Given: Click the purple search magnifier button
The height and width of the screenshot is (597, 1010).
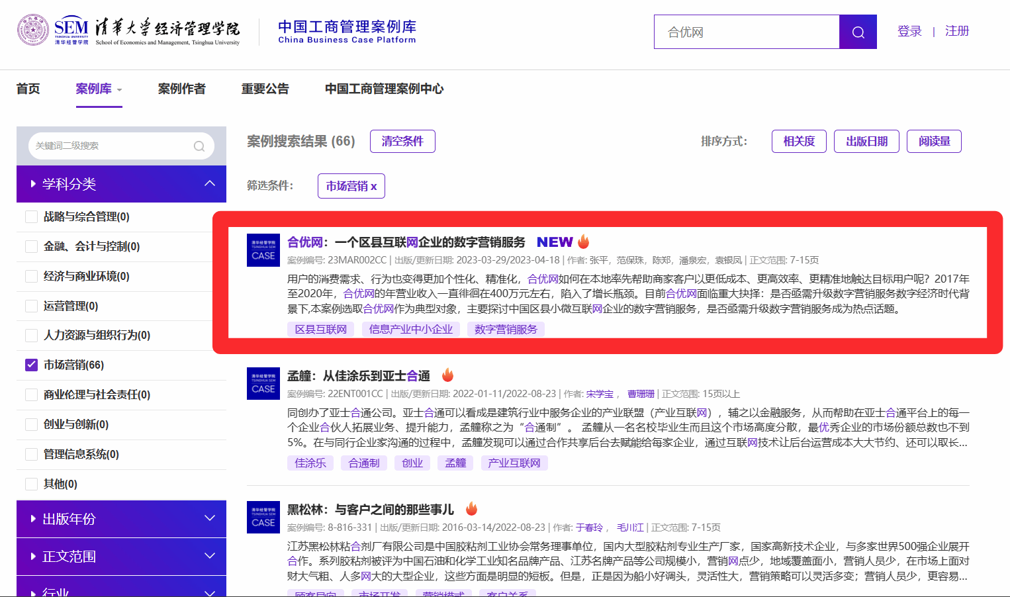Looking at the screenshot, I should click(x=858, y=32).
